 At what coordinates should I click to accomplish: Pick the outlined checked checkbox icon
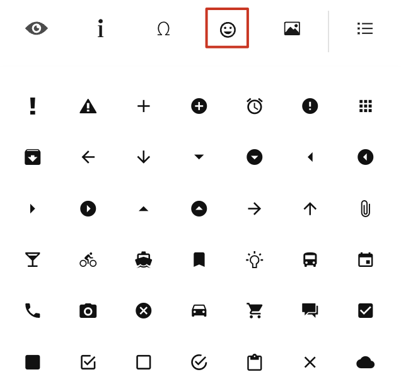click(x=88, y=362)
